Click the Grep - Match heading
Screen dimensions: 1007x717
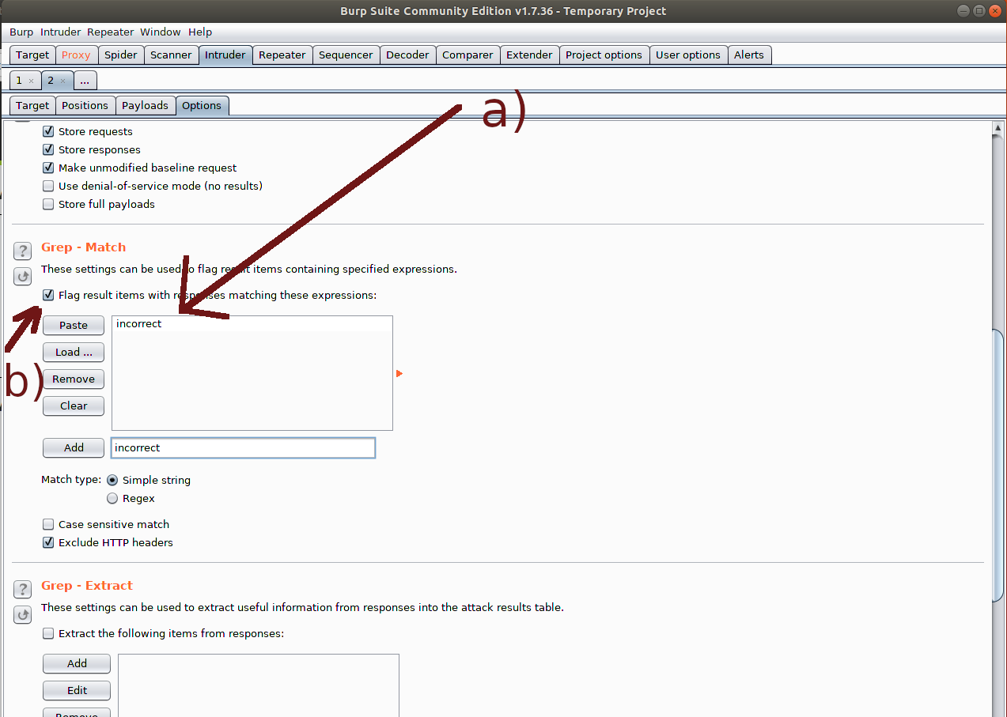(83, 247)
